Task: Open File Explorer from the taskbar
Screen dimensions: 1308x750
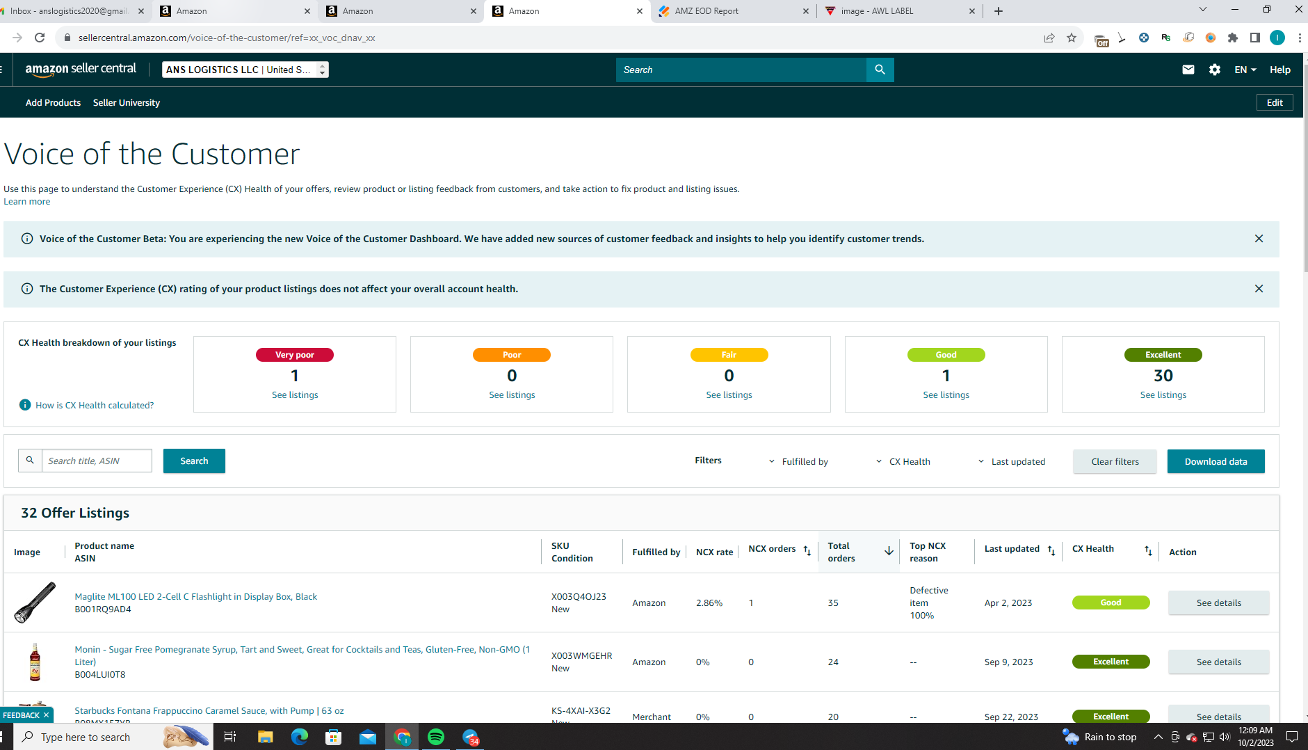Action: pos(265,737)
